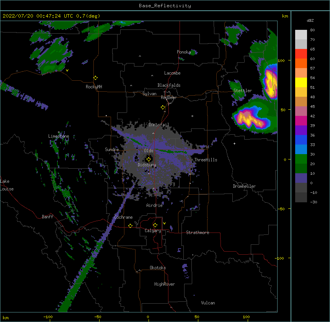The width and height of the screenshot is (330, 322).
Task: Click the Lacombe label
Action: tap(172, 73)
